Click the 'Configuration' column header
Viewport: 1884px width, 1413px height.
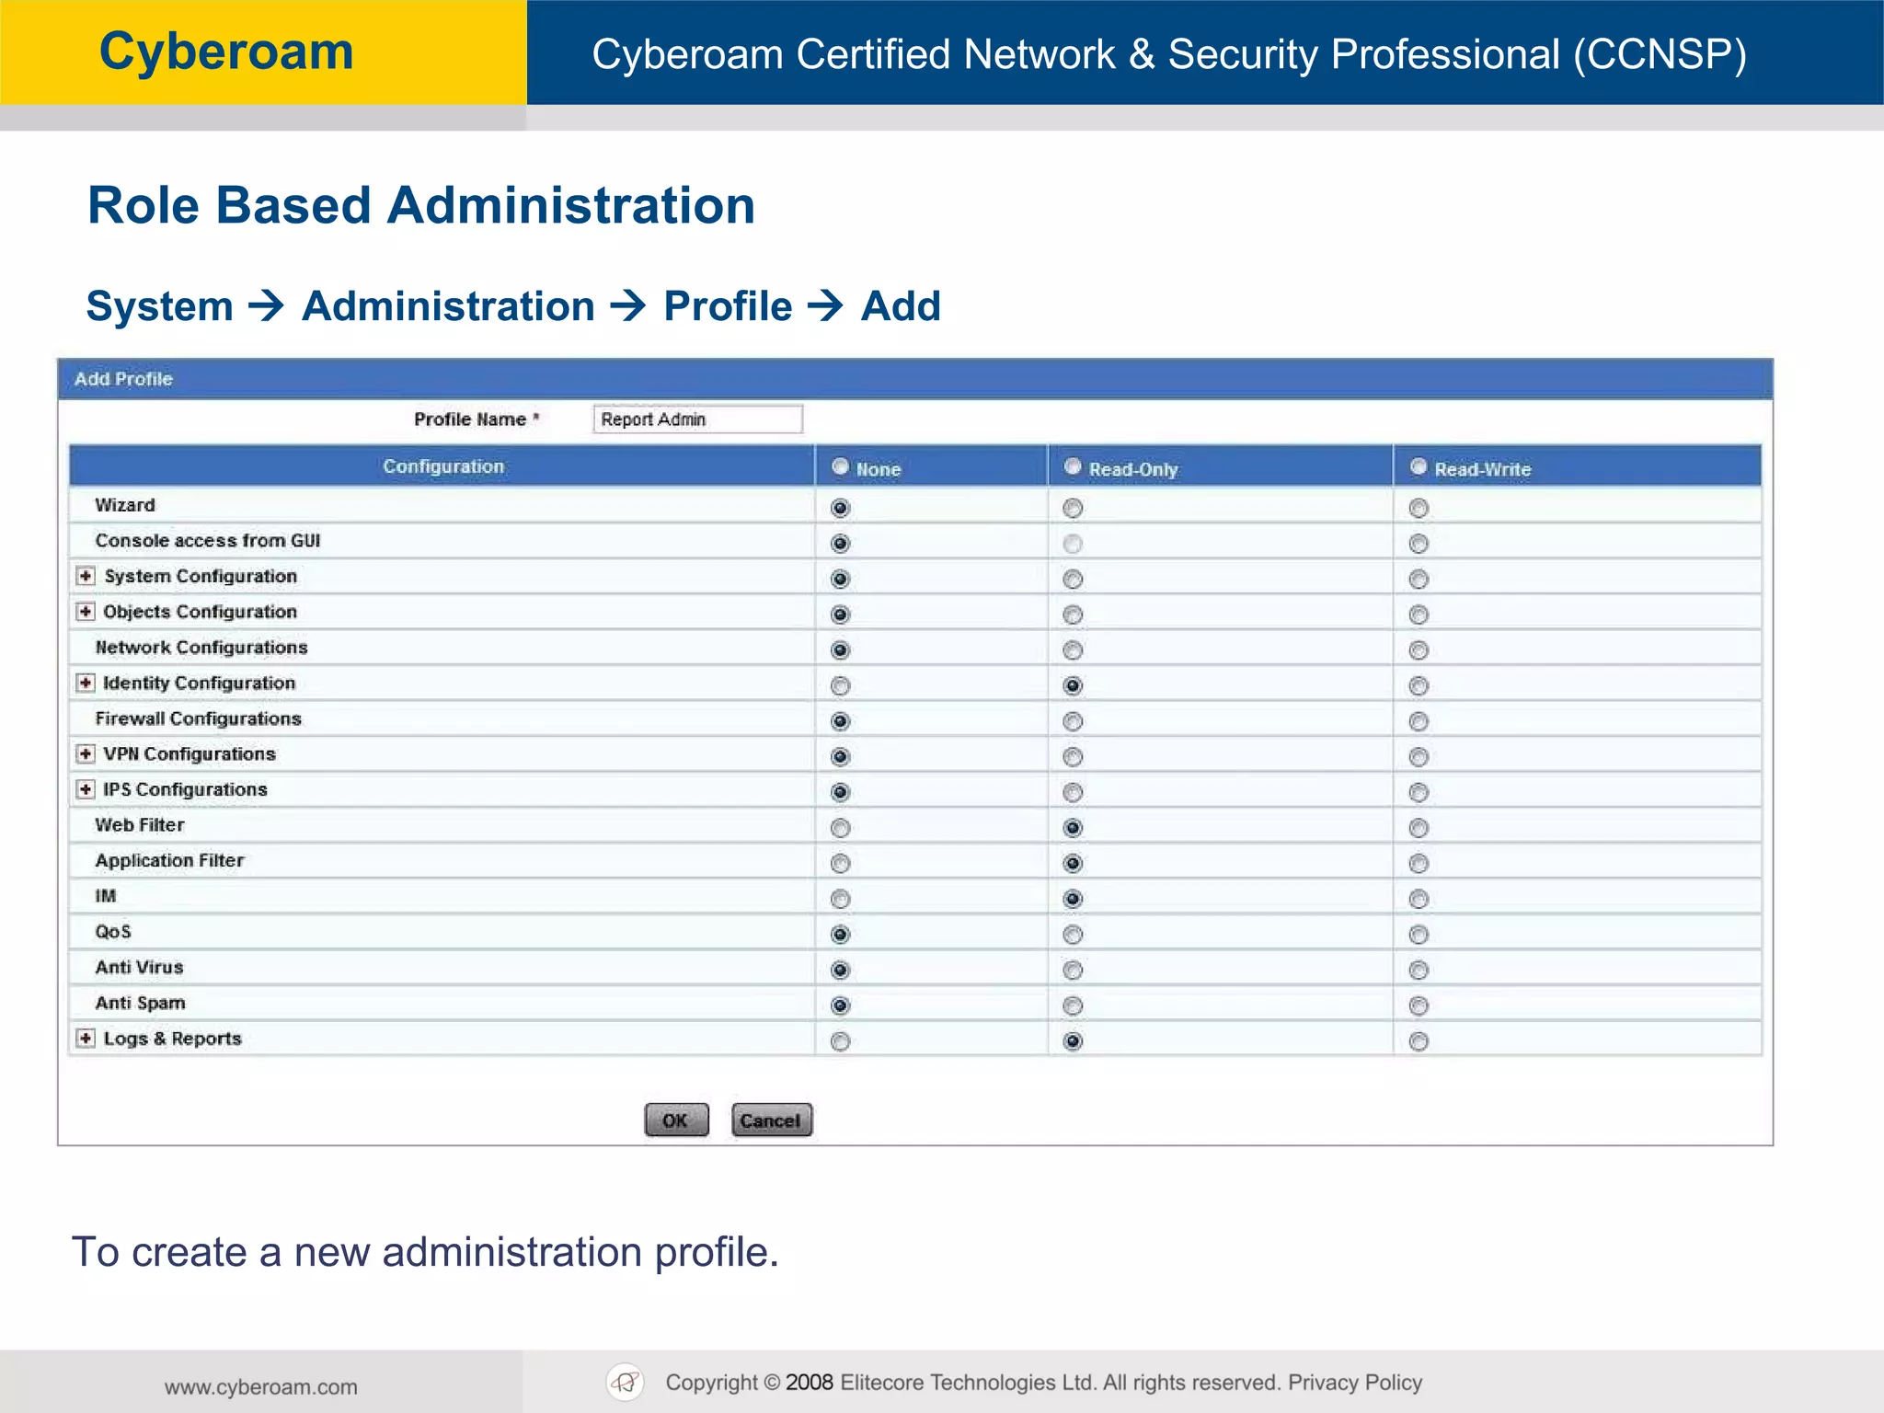coord(443,466)
